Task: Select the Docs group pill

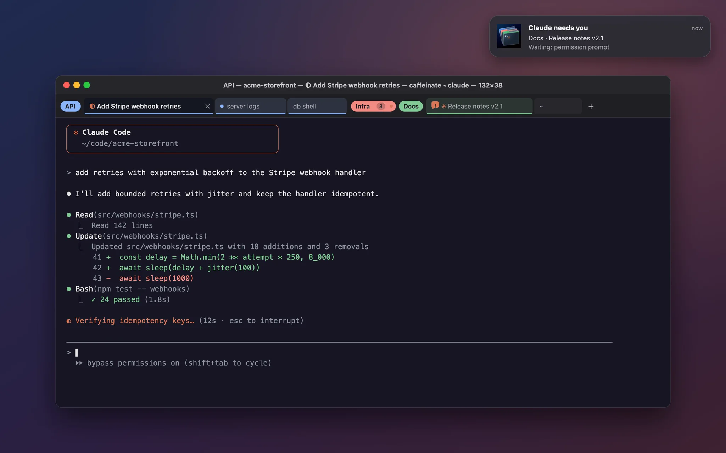Action: click(411, 106)
